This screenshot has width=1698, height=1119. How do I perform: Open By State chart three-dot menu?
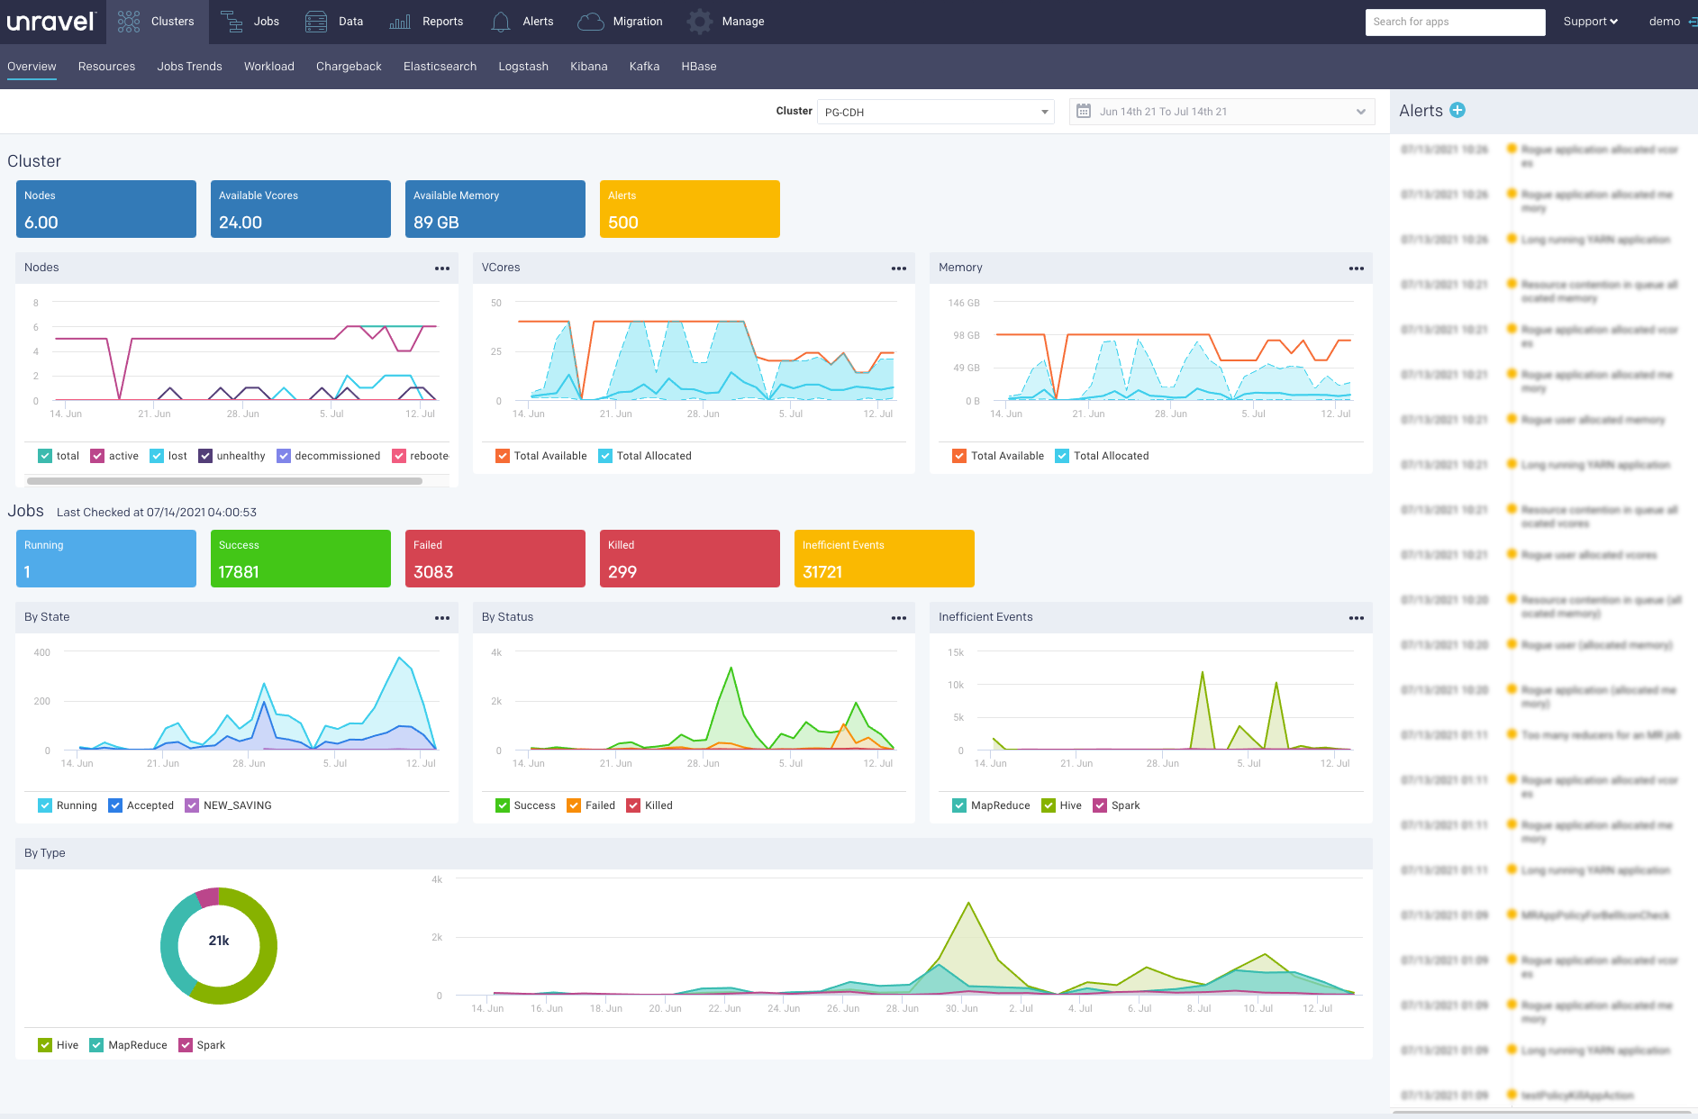442,618
